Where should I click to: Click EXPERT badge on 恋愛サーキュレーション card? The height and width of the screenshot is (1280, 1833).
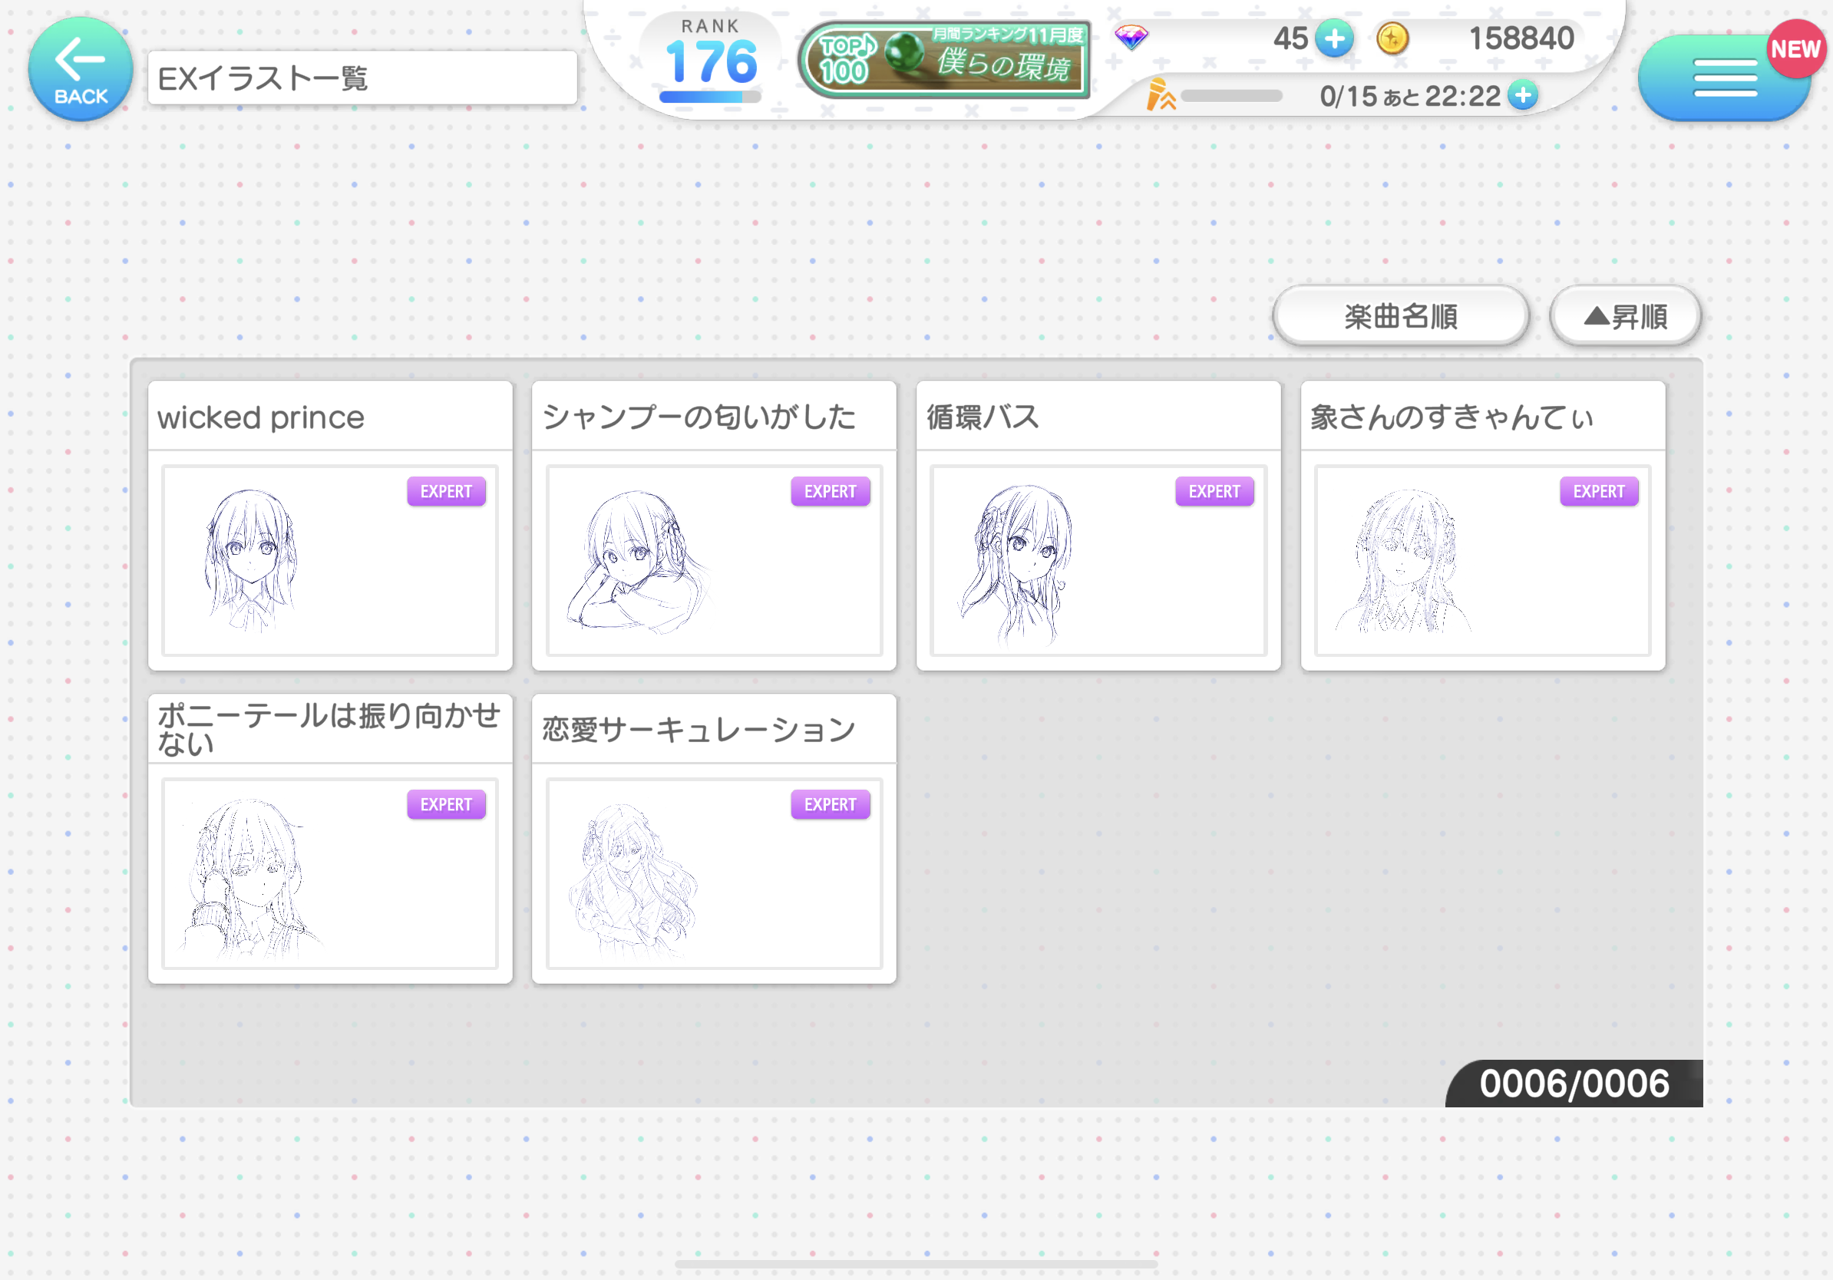click(831, 804)
